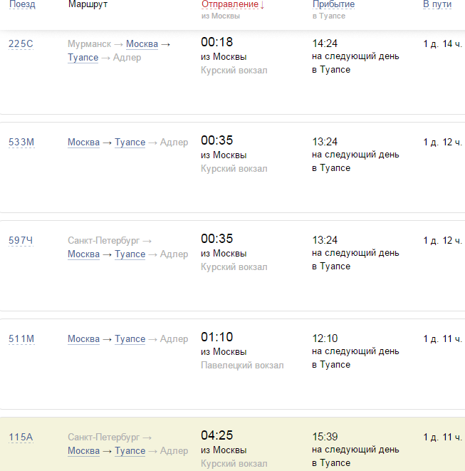Click Туапсе link in train 533М route
The width and height of the screenshot is (465, 471).
pyautogui.click(x=130, y=143)
